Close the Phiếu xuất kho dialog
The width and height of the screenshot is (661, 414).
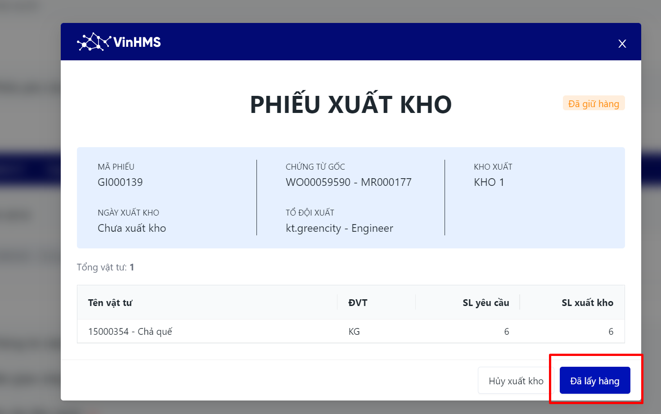click(622, 44)
